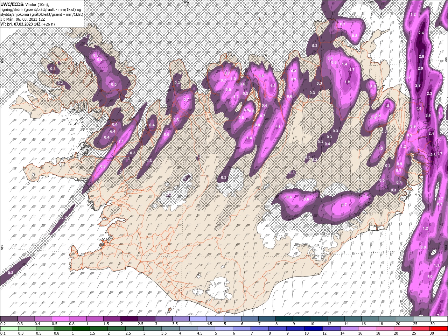Click the bright pink 0.5–0.8 snow swatch
This screenshot has height=336, width=448.
click(60, 319)
